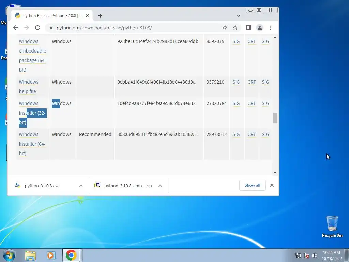Click the scrollbar up arrow
Viewport: 349px width, 262px height.
[275, 37]
